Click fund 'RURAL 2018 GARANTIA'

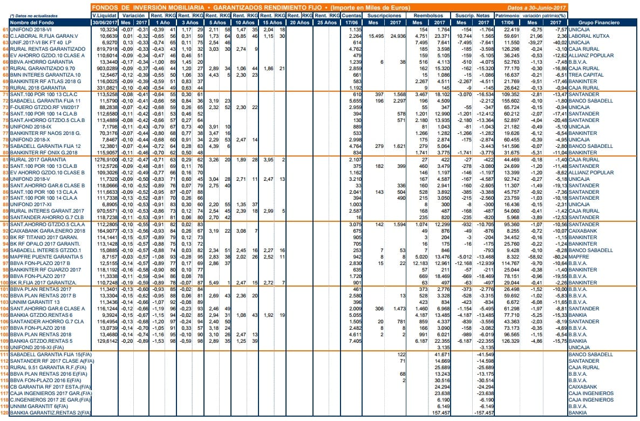[x=38, y=88]
